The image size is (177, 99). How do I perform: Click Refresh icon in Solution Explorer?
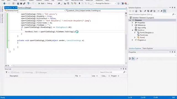pos(148,11)
